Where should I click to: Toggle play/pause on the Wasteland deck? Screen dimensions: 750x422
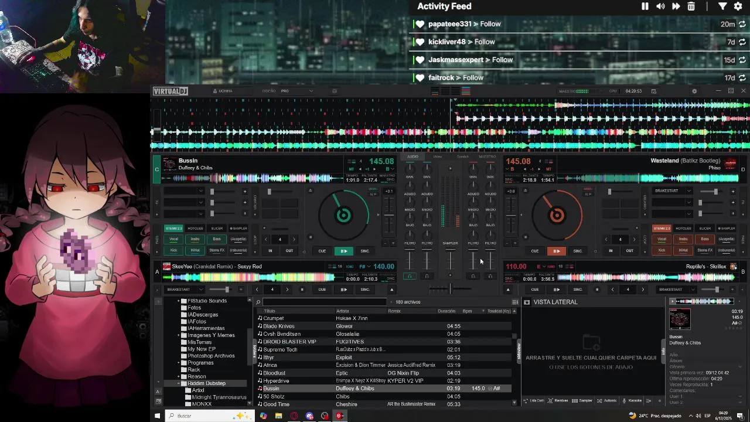(x=556, y=251)
